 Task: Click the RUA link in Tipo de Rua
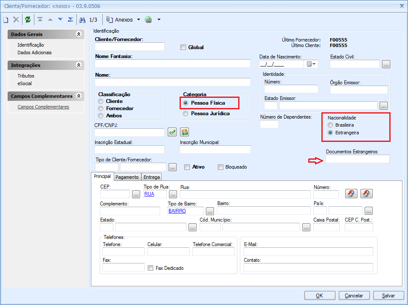(x=149, y=194)
